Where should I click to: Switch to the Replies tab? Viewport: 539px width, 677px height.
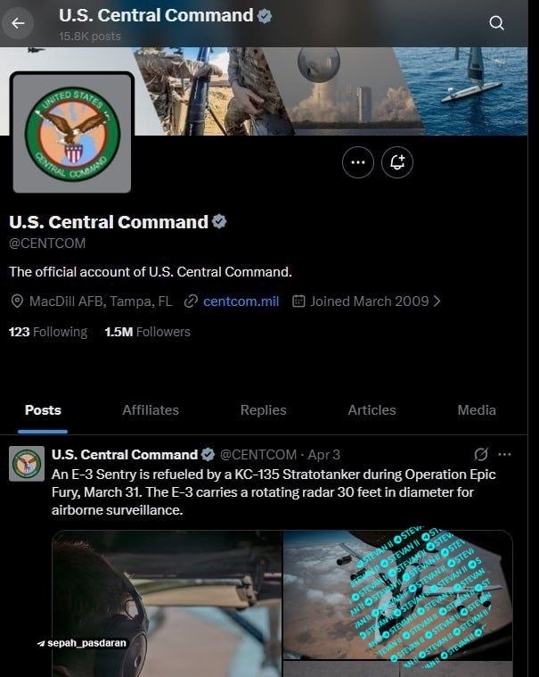point(263,410)
